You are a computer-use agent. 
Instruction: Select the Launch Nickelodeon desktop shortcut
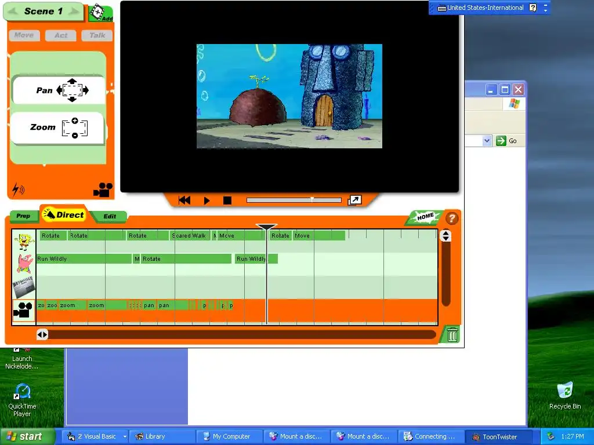[x=21, y=359]
